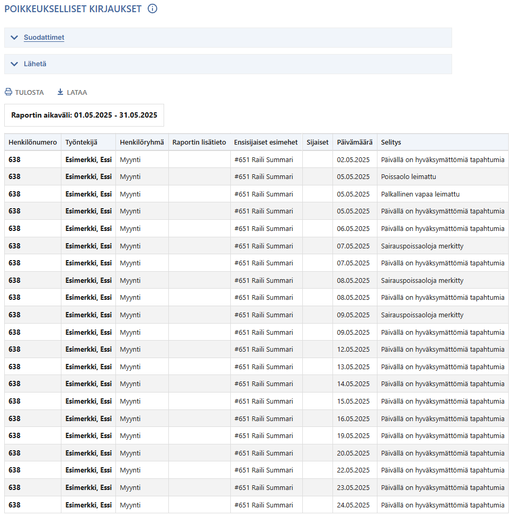The image size is (513, 517).
Task: Open the Suodattimet filters link
Action: (x=44, y=37)
